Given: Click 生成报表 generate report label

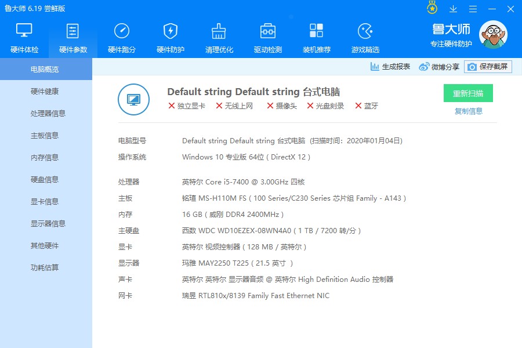Looking at the screenshot, I should click(x=396, y=67).
